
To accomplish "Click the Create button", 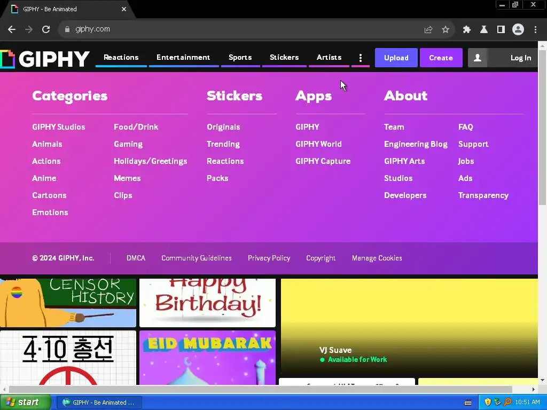I will pos(441,58).
